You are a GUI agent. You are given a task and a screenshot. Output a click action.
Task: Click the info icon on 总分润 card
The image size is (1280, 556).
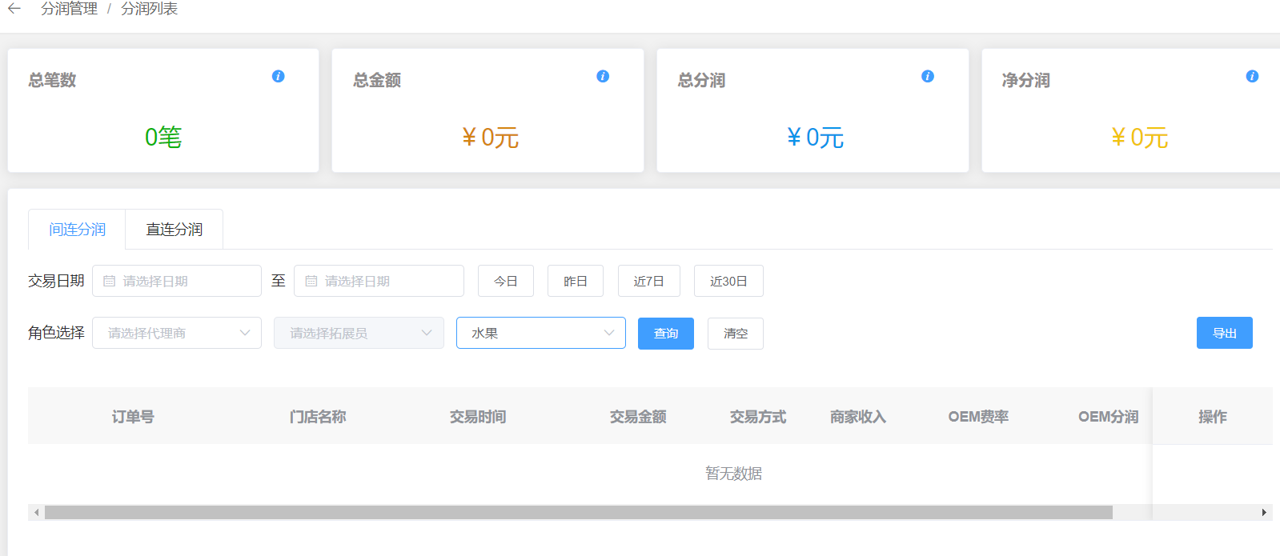click(928, 76)
